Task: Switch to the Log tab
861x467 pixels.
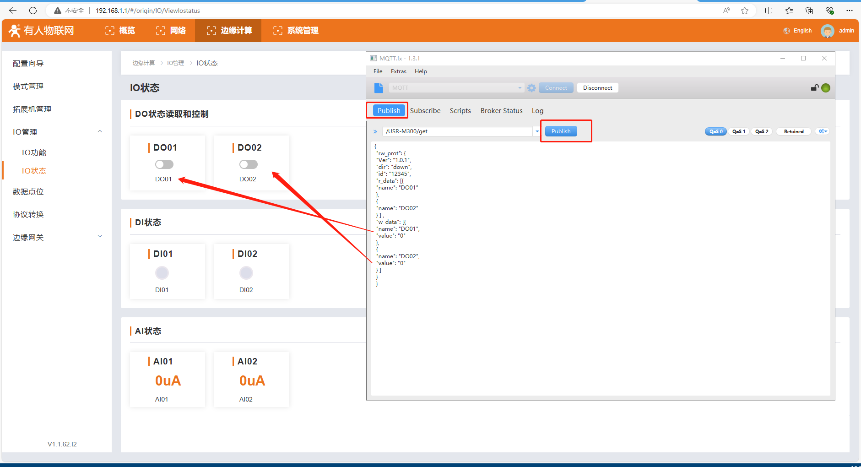Action: pyautogui.click(x=537, y=111)
